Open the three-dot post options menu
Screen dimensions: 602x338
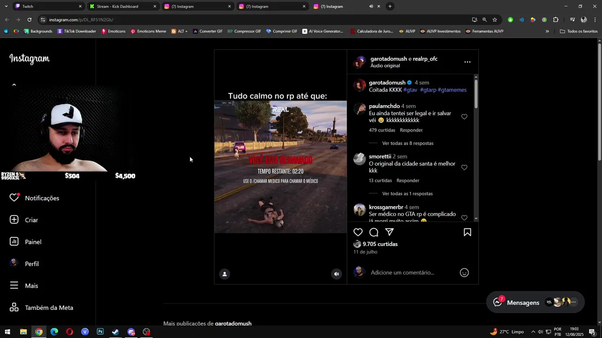click(x=467, y=62)
